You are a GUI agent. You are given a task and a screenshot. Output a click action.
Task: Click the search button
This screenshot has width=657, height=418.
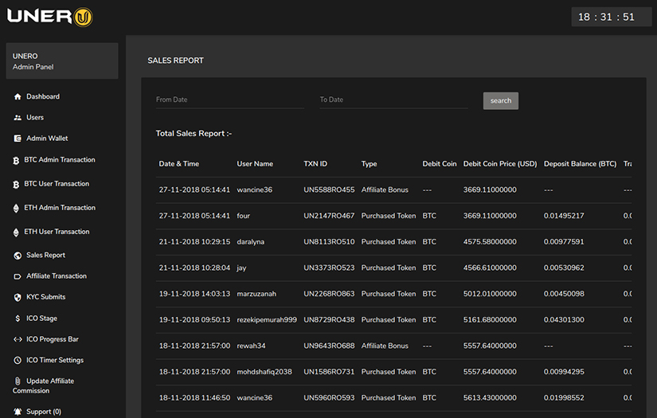coord(501,101)
